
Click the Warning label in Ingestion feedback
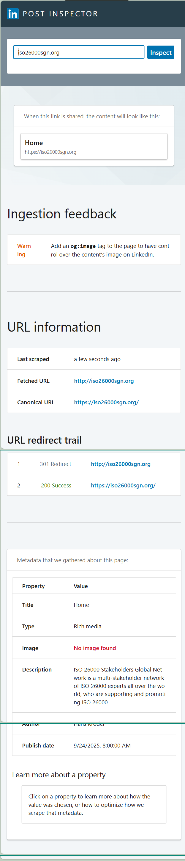(x=24, y=249)
